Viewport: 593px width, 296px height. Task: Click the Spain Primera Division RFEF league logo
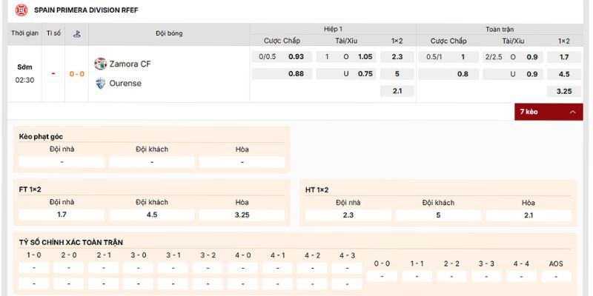(x=21, y=10)
